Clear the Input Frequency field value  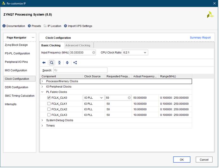tap(94, 53)
